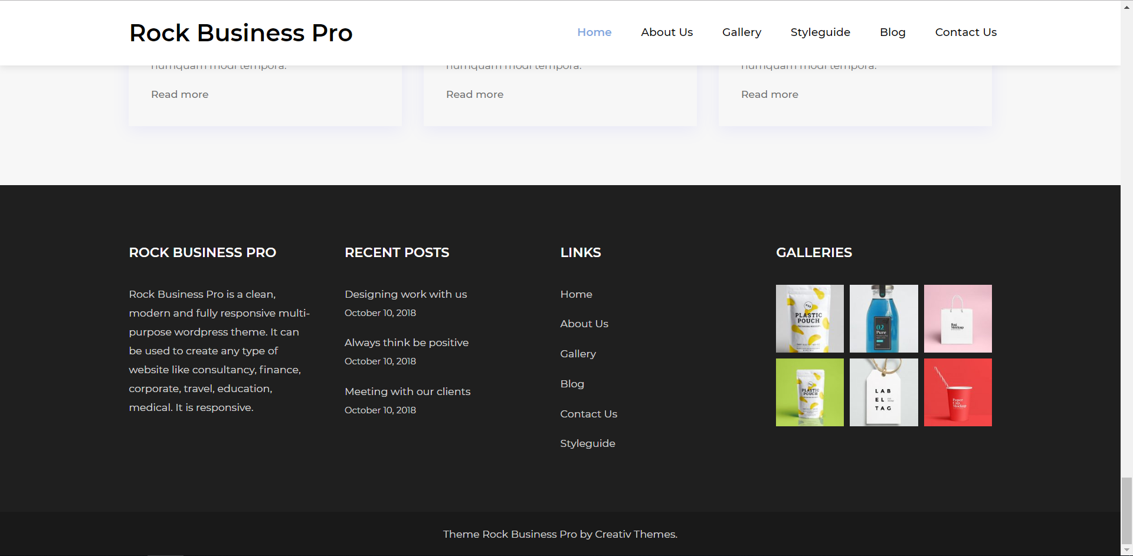Open the blue bottle gallery thumbnail

883,318
